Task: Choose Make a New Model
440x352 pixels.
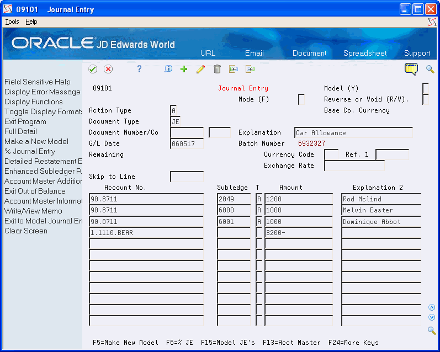Action: tap(36, 141)
